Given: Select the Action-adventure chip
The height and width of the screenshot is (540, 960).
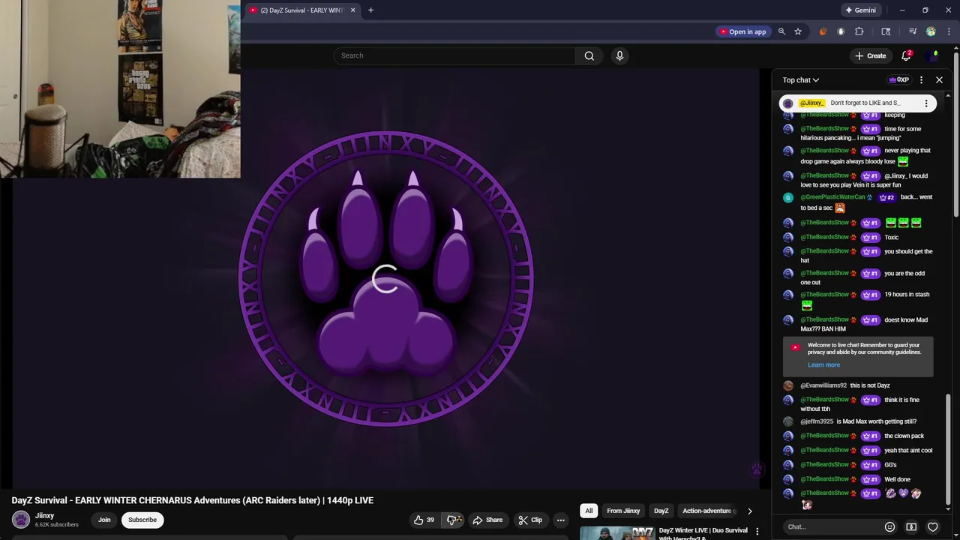Looking at the screenshot, I should [x=706, y=511].
